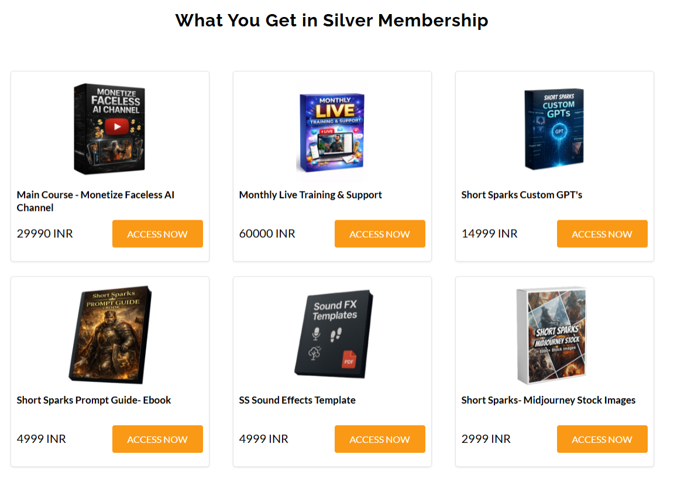
Task: Open the Main Course - Monetize Faceless AI Channel title
Action: pos(95,201)
